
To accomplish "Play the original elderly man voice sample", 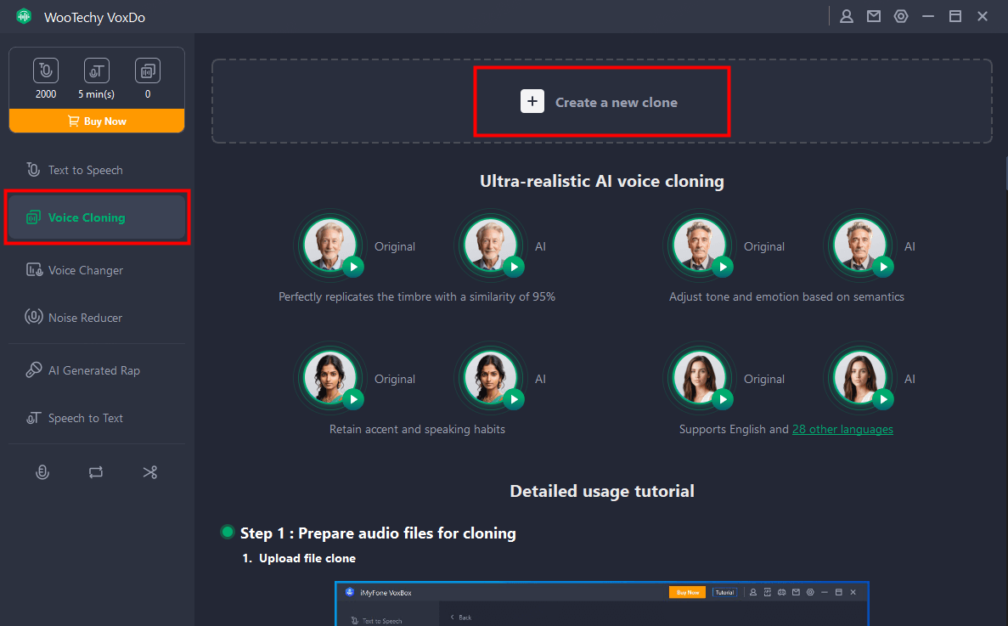I will pyautogui.click(x=353, y=267).
